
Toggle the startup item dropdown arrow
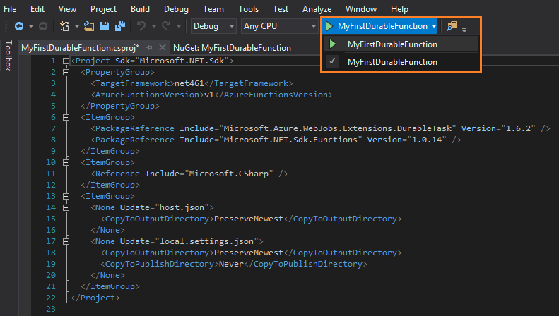(433, 26)
